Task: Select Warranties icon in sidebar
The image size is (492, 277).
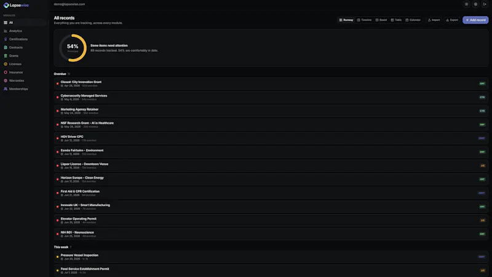Action: pos(6,81)
